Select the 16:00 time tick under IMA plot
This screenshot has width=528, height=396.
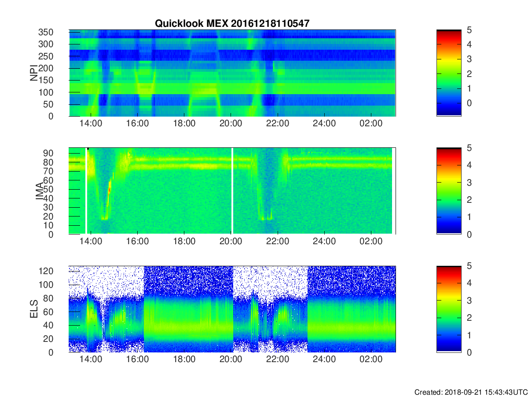137,242
